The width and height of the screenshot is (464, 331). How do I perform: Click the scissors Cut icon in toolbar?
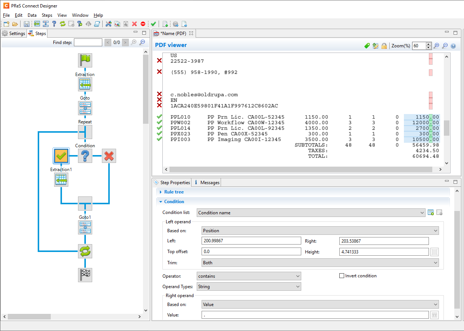pyautogui.click(x=108, y=24)
